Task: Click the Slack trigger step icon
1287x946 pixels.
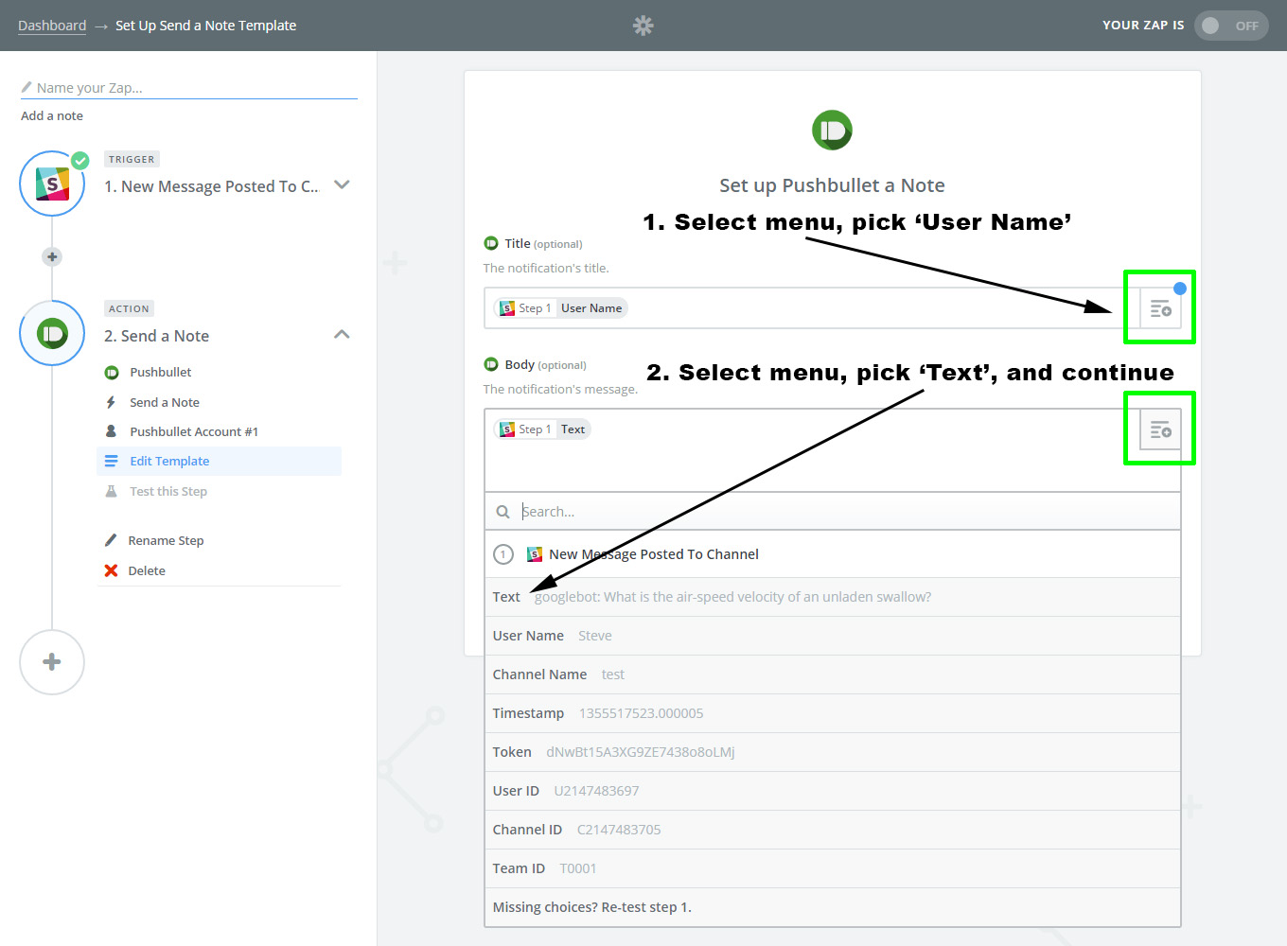Action: pyautogui.click(x=52, y=184)
